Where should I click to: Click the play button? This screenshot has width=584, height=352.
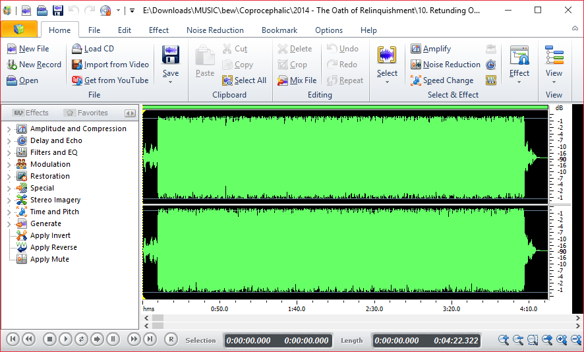pos(65,339)
